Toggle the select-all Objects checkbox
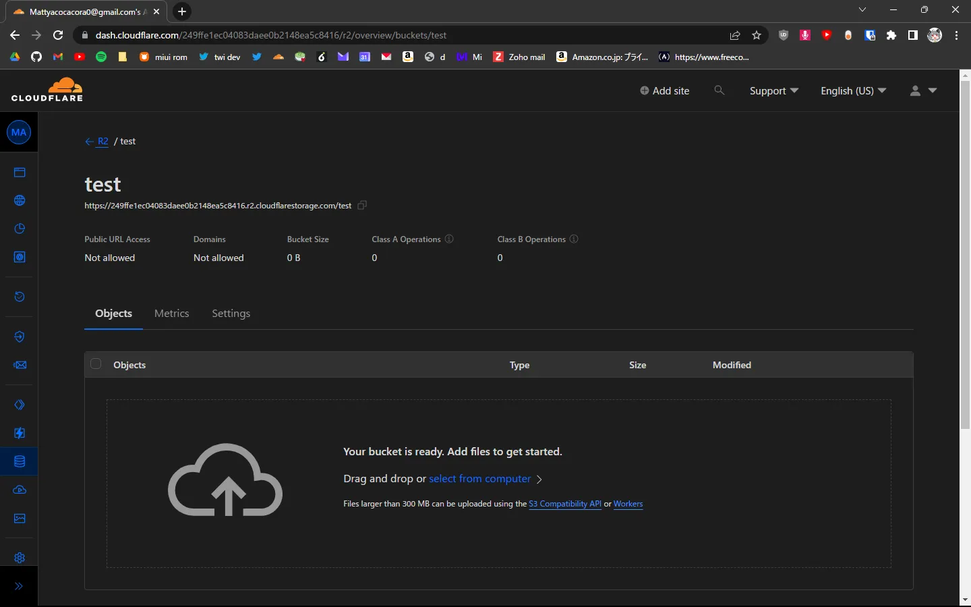Image resolution: width=971 pixels, height=607 pixels. click(96, 364)
